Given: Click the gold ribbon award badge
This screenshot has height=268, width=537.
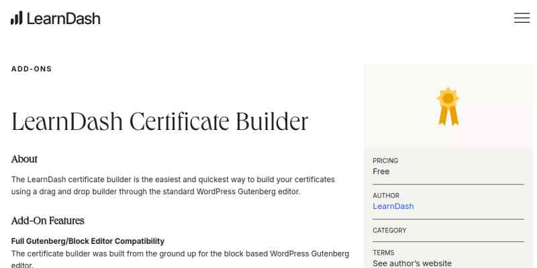Looking at the screenshot, I should pyautogui.click(x=448, y=107).
